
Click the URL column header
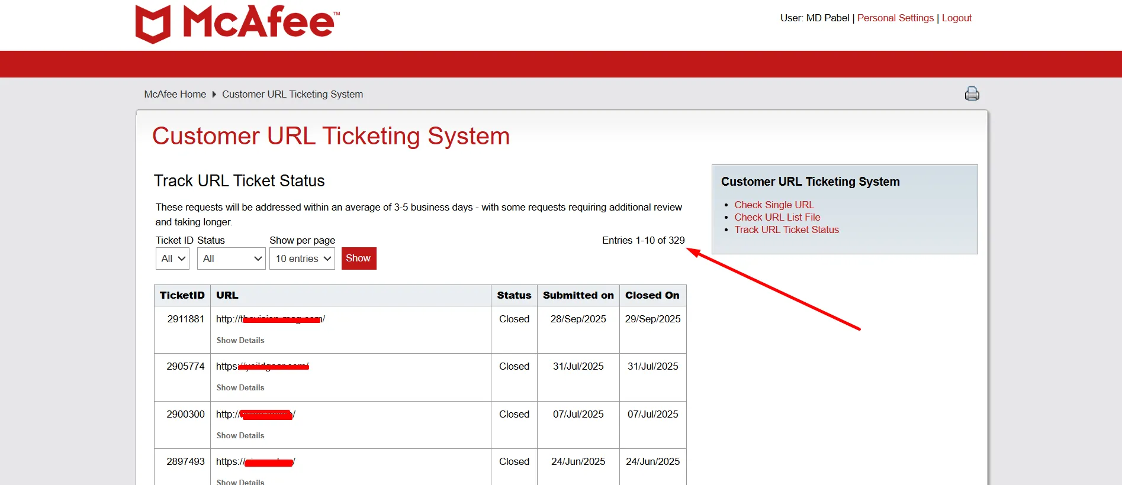351,295
